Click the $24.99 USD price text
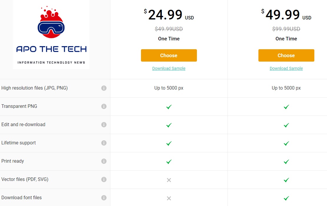The image size is (327, 206). click(x=169, y=15)
